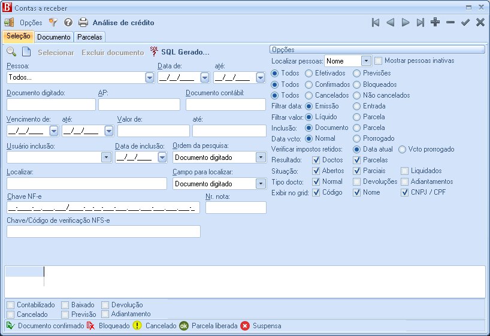Viewport: 490px width, 336px height.
Task: Choose the Vcto prorrogado radio option
Action: coord(403,149)
